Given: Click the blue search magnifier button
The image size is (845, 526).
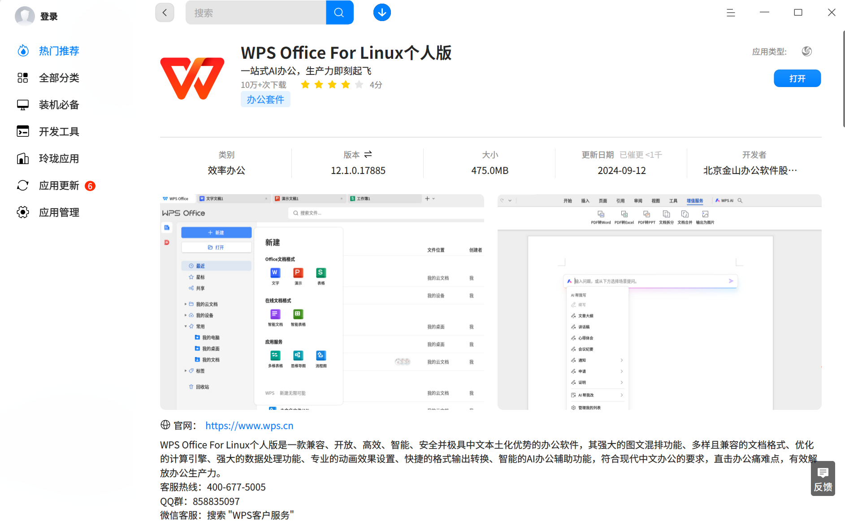Looking at the screenshot, I should [x=339, y=13].
